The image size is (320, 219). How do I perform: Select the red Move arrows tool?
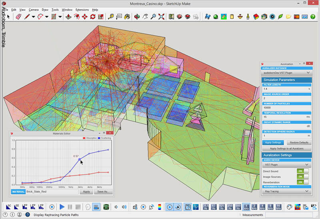click(85, 17)
